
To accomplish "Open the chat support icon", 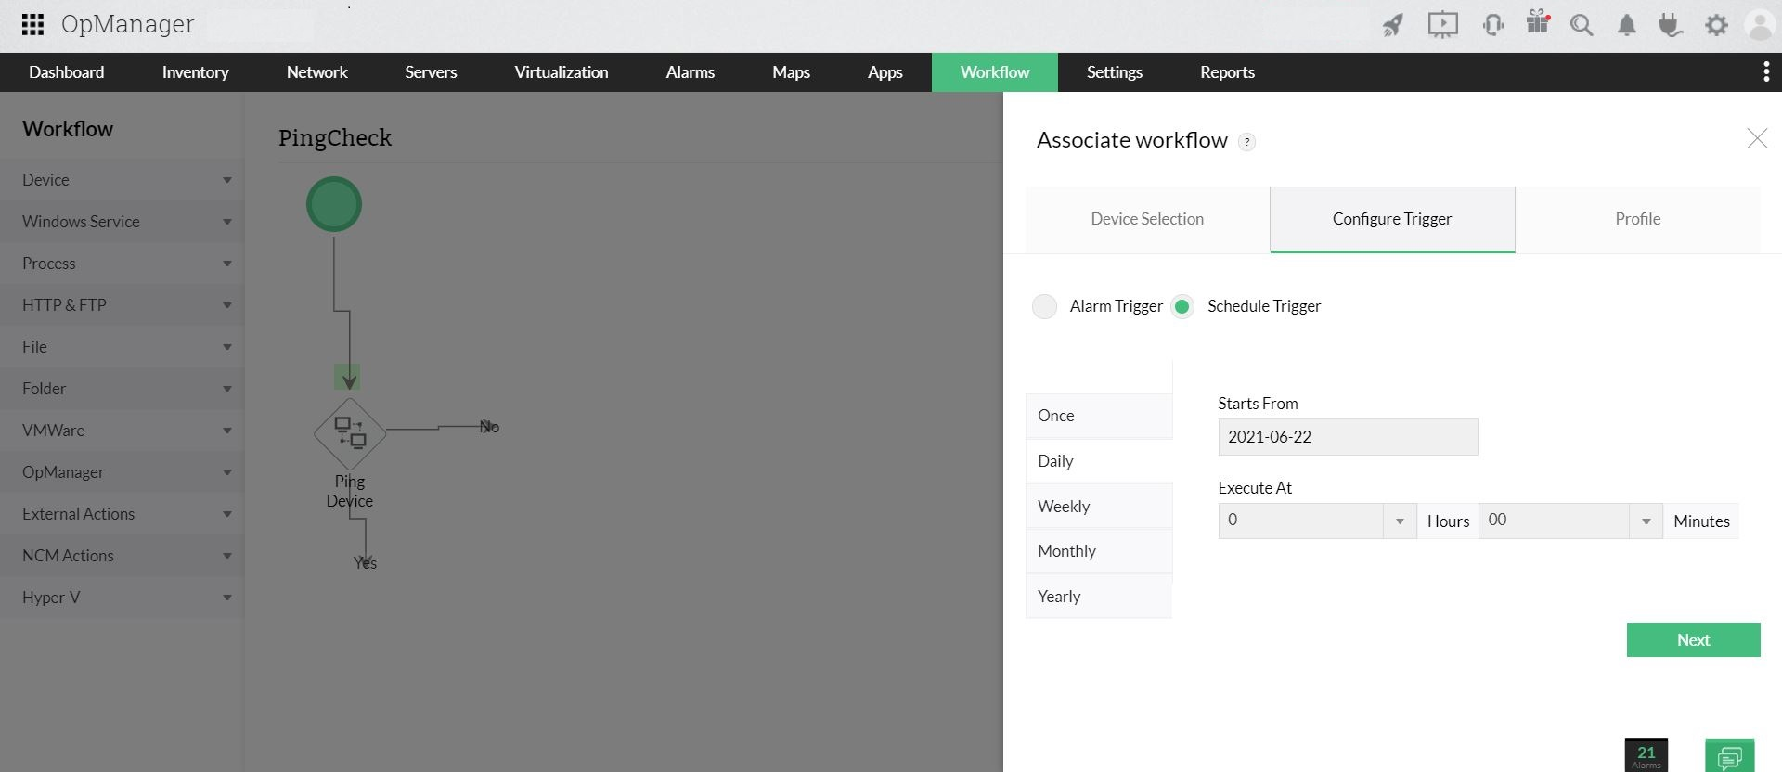I will pyautogui.click(x=1730, y=755).
